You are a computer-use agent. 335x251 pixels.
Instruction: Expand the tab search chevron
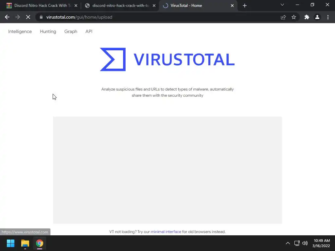[x=282, y=5]
